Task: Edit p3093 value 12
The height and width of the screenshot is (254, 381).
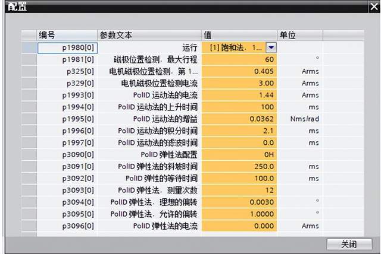Action: click(x=239, y=190)
